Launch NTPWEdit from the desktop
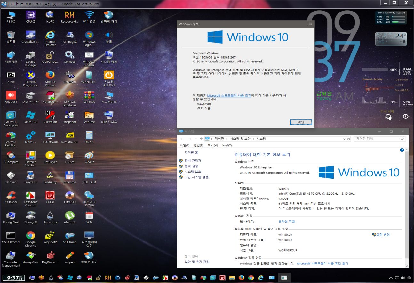 point(50,117)
